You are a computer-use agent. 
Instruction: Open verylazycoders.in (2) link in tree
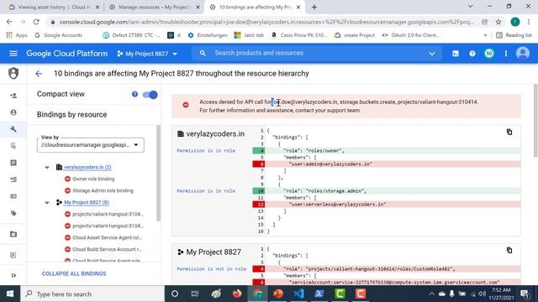[87, 167]
